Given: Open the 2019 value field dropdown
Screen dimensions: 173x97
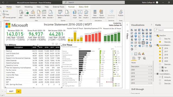Looking at the screenshot, I should coord(149,73).
